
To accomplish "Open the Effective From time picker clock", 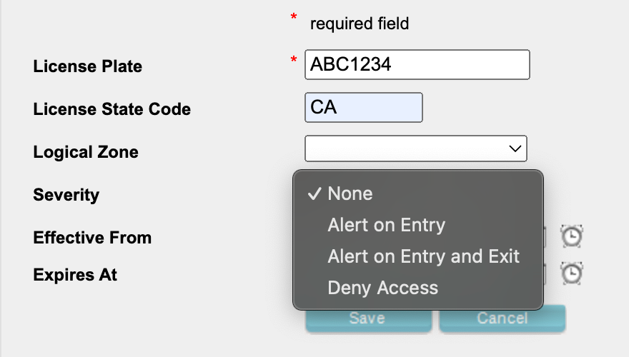I will tap(572, 236).
